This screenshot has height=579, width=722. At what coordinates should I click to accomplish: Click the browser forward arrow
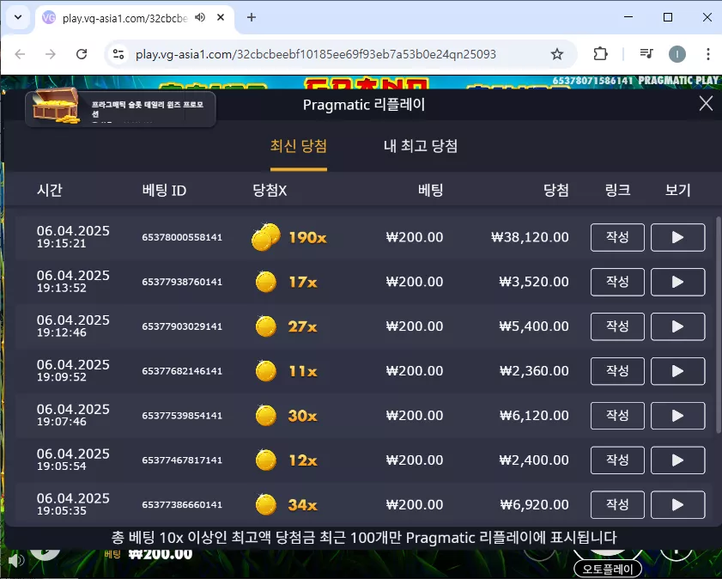pyautogui.click(x=51, y=54)
